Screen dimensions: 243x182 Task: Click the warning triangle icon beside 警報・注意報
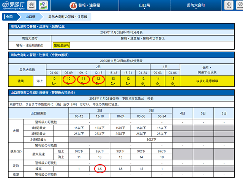73,6
